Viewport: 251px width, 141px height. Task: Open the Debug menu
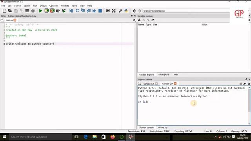[x=43, y=5]
